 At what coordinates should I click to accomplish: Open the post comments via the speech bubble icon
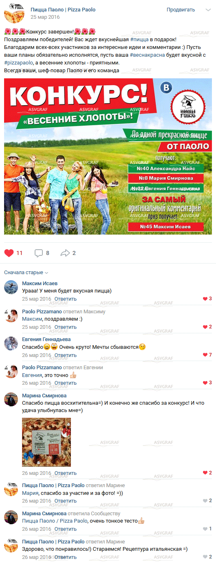coord(39,253)
